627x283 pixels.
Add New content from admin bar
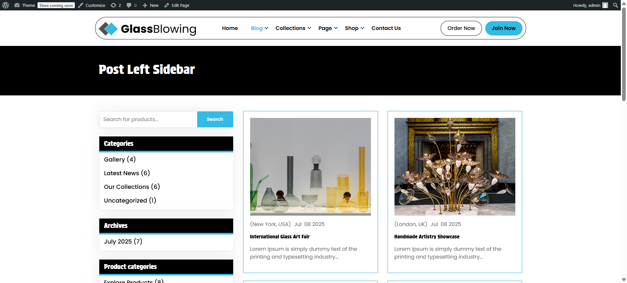coord(151,5)
